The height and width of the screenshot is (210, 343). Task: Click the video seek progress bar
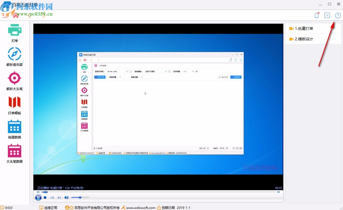click(158, 192)
